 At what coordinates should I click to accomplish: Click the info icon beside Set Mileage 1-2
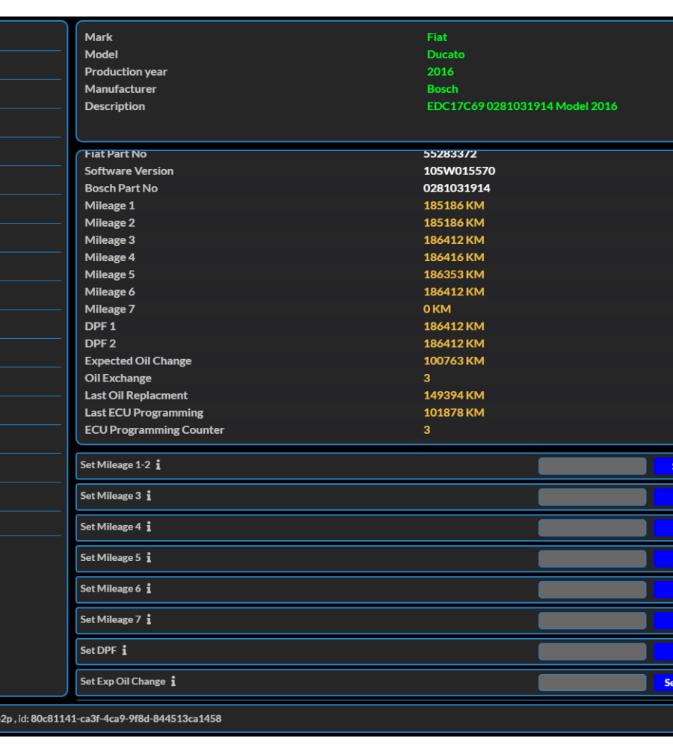(x=158, y=465)
